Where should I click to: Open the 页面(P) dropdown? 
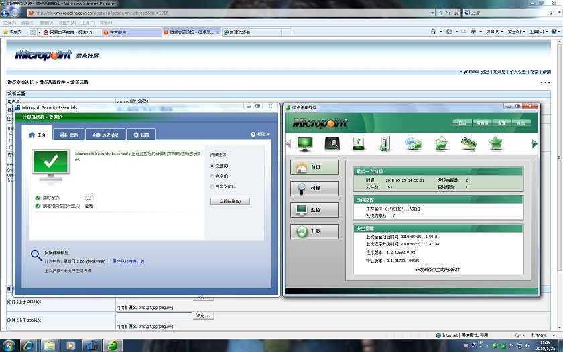(x=495, y=32)
